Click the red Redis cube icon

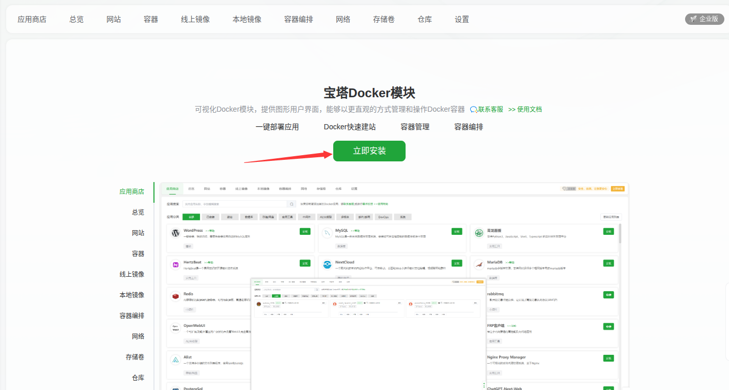(x=175, y=296)
